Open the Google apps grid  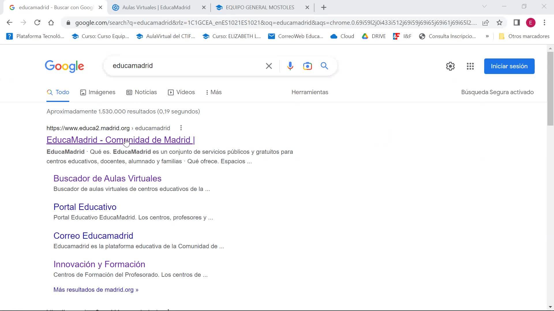[x=470, y=66]
